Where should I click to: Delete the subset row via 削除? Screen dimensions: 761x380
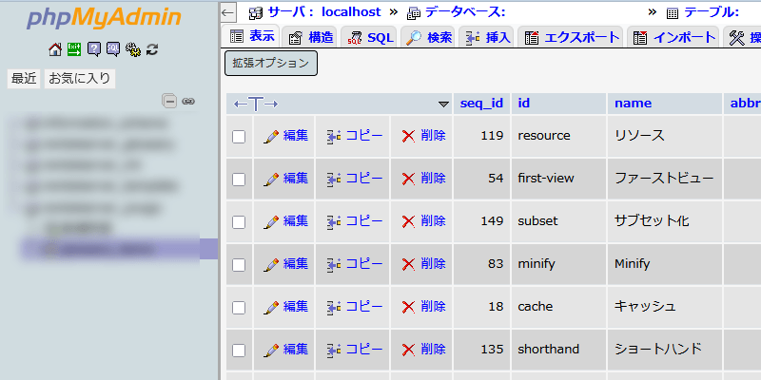[423, 221]
